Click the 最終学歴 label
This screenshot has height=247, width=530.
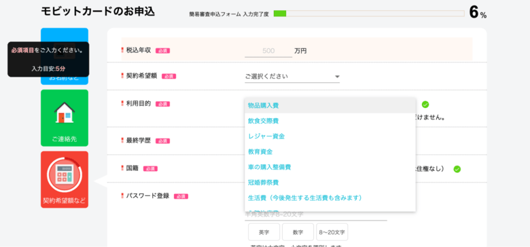[x=138, y=140]
